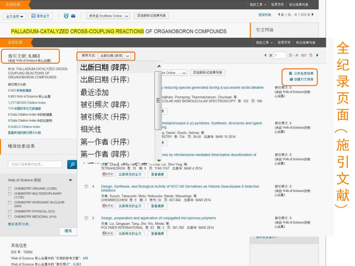Click next record arrow after 7,878 条
This screenshot has height=266, width=355.
[x=312, y=15]
